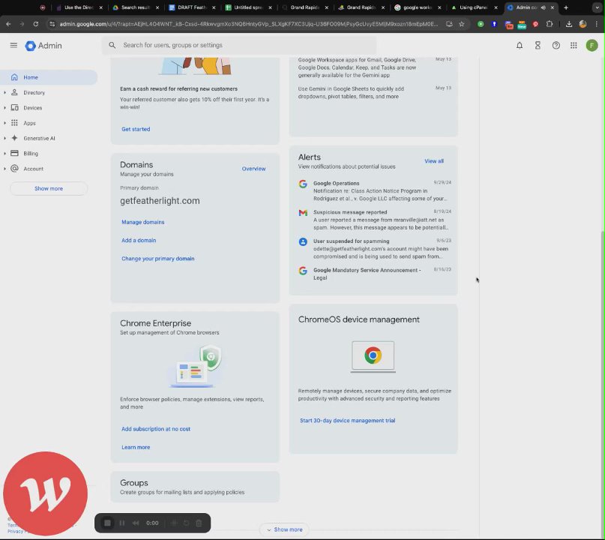Open the main hamburger menu
This screenshot has width=605, height=540.
tap(13, 46)
